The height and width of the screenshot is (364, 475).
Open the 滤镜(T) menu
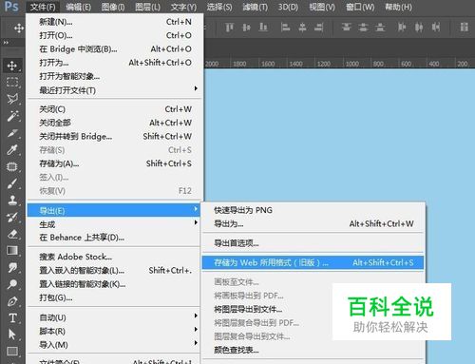pyautogui.click(x=255, y=7)
